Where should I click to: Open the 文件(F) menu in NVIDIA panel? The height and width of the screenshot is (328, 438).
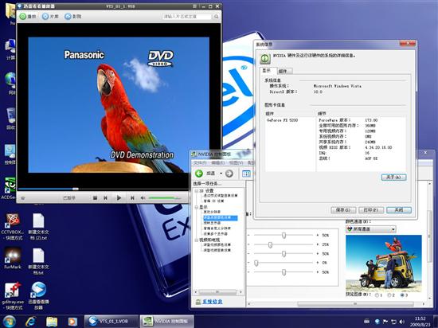[200, 162]
